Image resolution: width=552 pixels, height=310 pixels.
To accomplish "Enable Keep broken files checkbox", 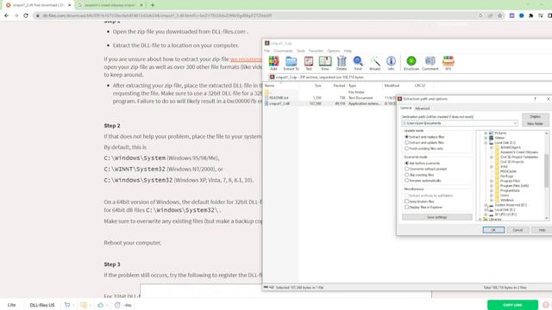I will tap(406, 201).
